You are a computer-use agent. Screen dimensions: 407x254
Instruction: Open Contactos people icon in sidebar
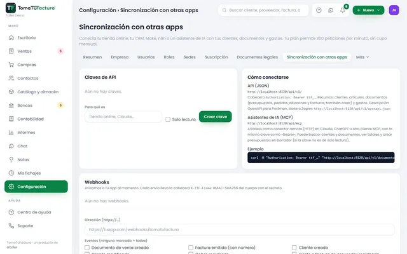(x=11, y=78)
